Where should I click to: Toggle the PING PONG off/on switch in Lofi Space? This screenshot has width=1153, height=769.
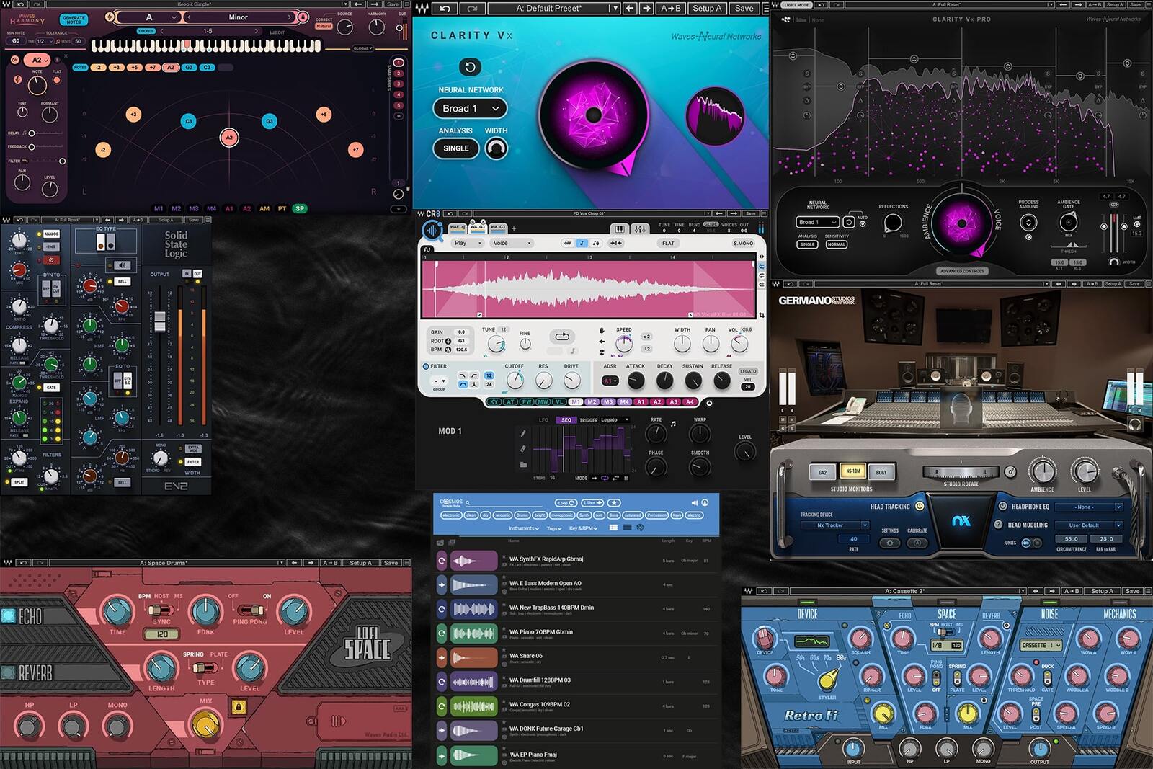tap(249, 610)
